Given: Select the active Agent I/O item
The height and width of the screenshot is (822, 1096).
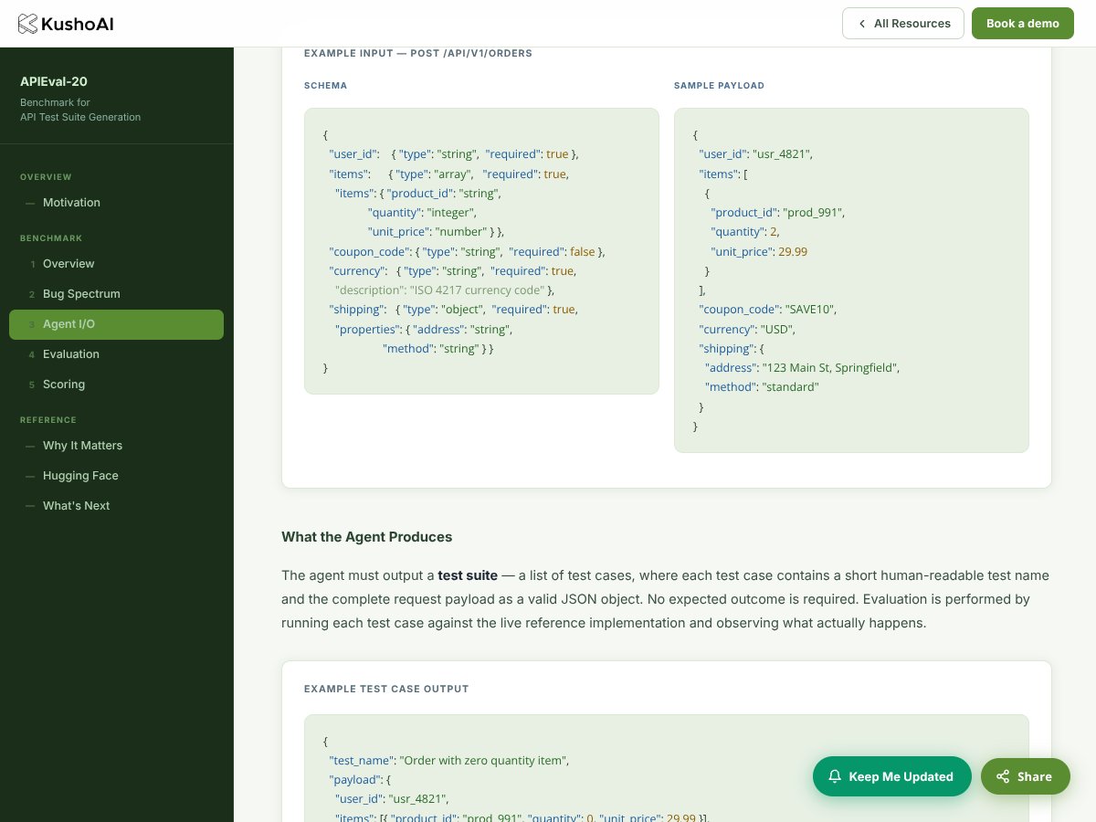Looking at the screenshot, I should (x=116, y=324).
